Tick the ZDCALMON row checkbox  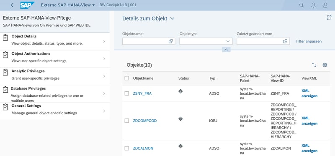point(127,148)
